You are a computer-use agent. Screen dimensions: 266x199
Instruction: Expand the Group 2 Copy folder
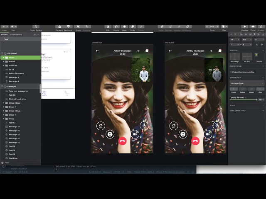pyautogui.click(x=3, y=103)
